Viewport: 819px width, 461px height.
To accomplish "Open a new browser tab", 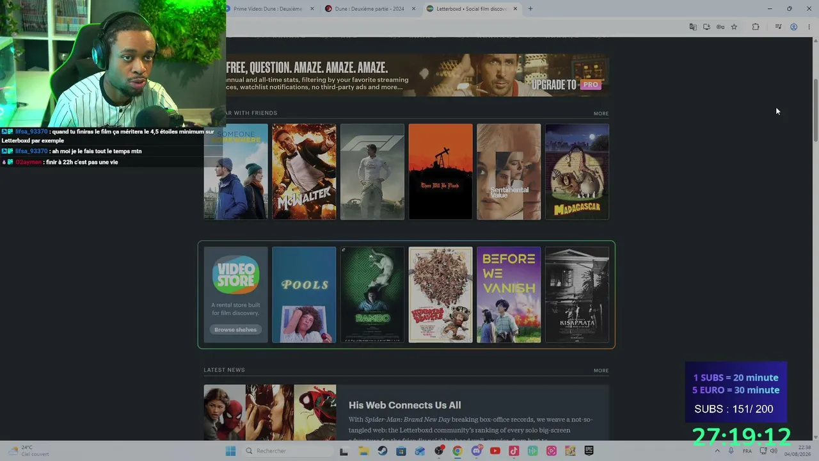I will pyautogui.click(x=530, y=9).
